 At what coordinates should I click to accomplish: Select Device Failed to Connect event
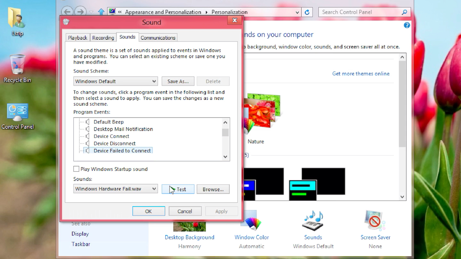click(x=122, y=151)
